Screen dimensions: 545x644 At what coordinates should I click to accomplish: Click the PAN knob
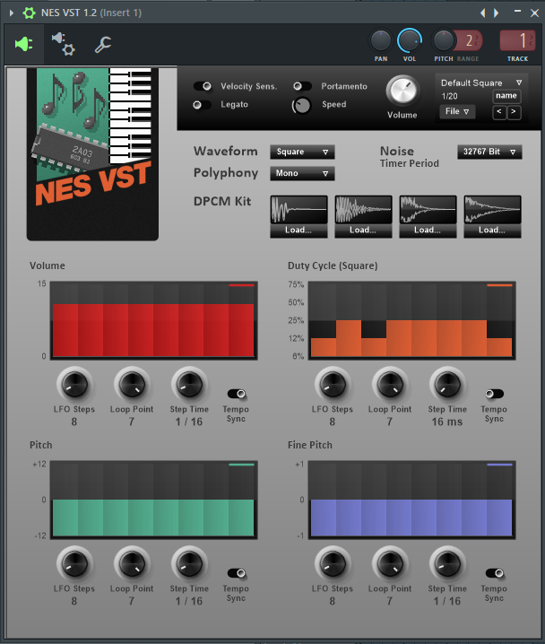[x=381, y=40]
